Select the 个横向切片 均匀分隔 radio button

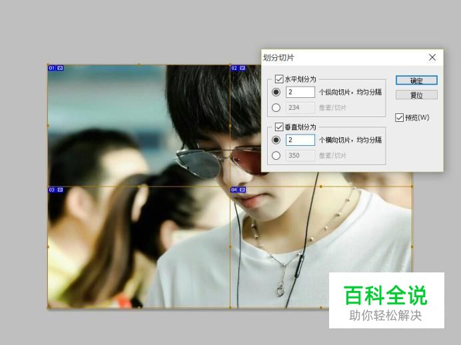coord(276,140)
